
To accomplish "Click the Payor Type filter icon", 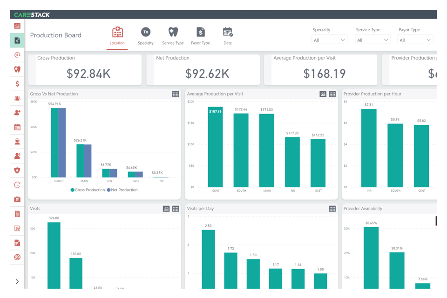I will point(200,33).
